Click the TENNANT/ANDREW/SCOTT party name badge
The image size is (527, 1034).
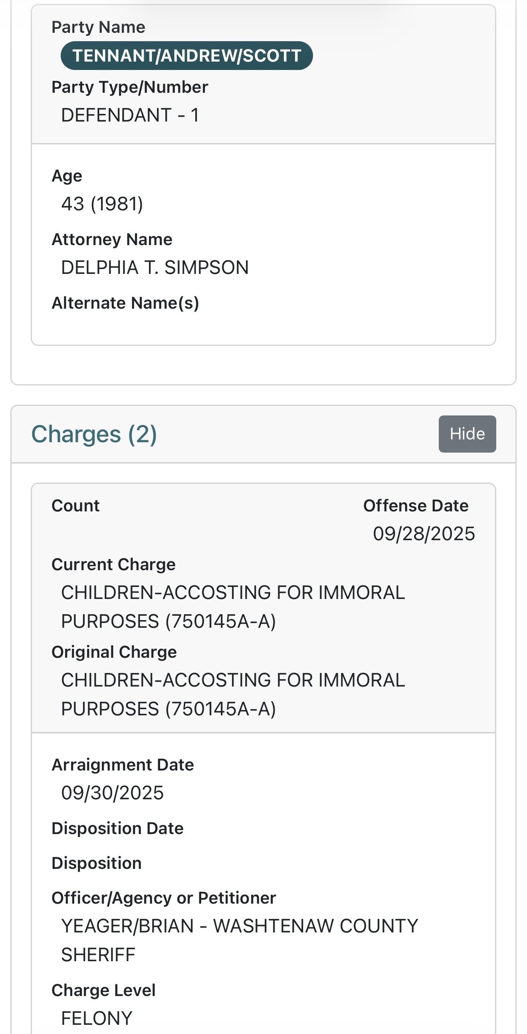coord(186,56)
